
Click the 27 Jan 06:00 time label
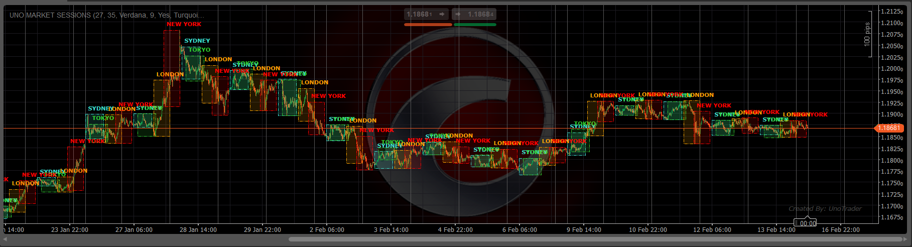click(134, 230)
